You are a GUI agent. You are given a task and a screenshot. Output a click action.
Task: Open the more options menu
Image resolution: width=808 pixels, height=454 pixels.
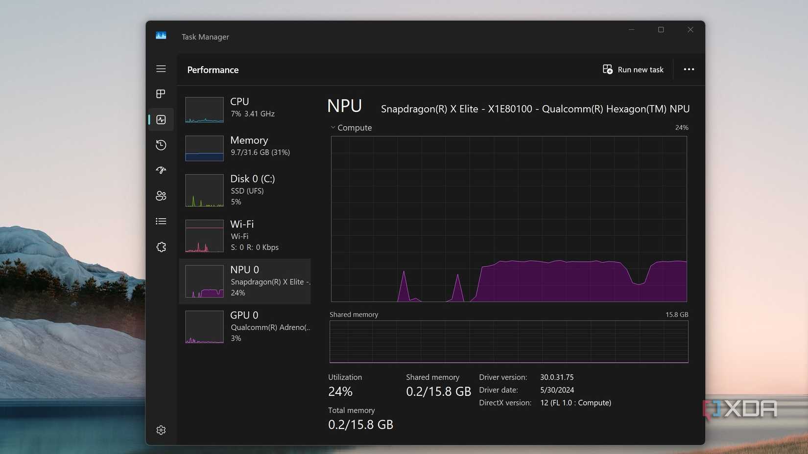(689, 69)
